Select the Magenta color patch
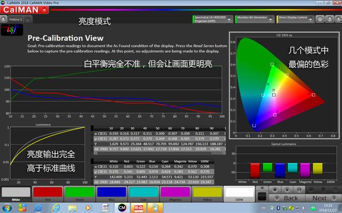Viewport: 342px width, 213px height. pyautogui.click(x=175, y=194)
